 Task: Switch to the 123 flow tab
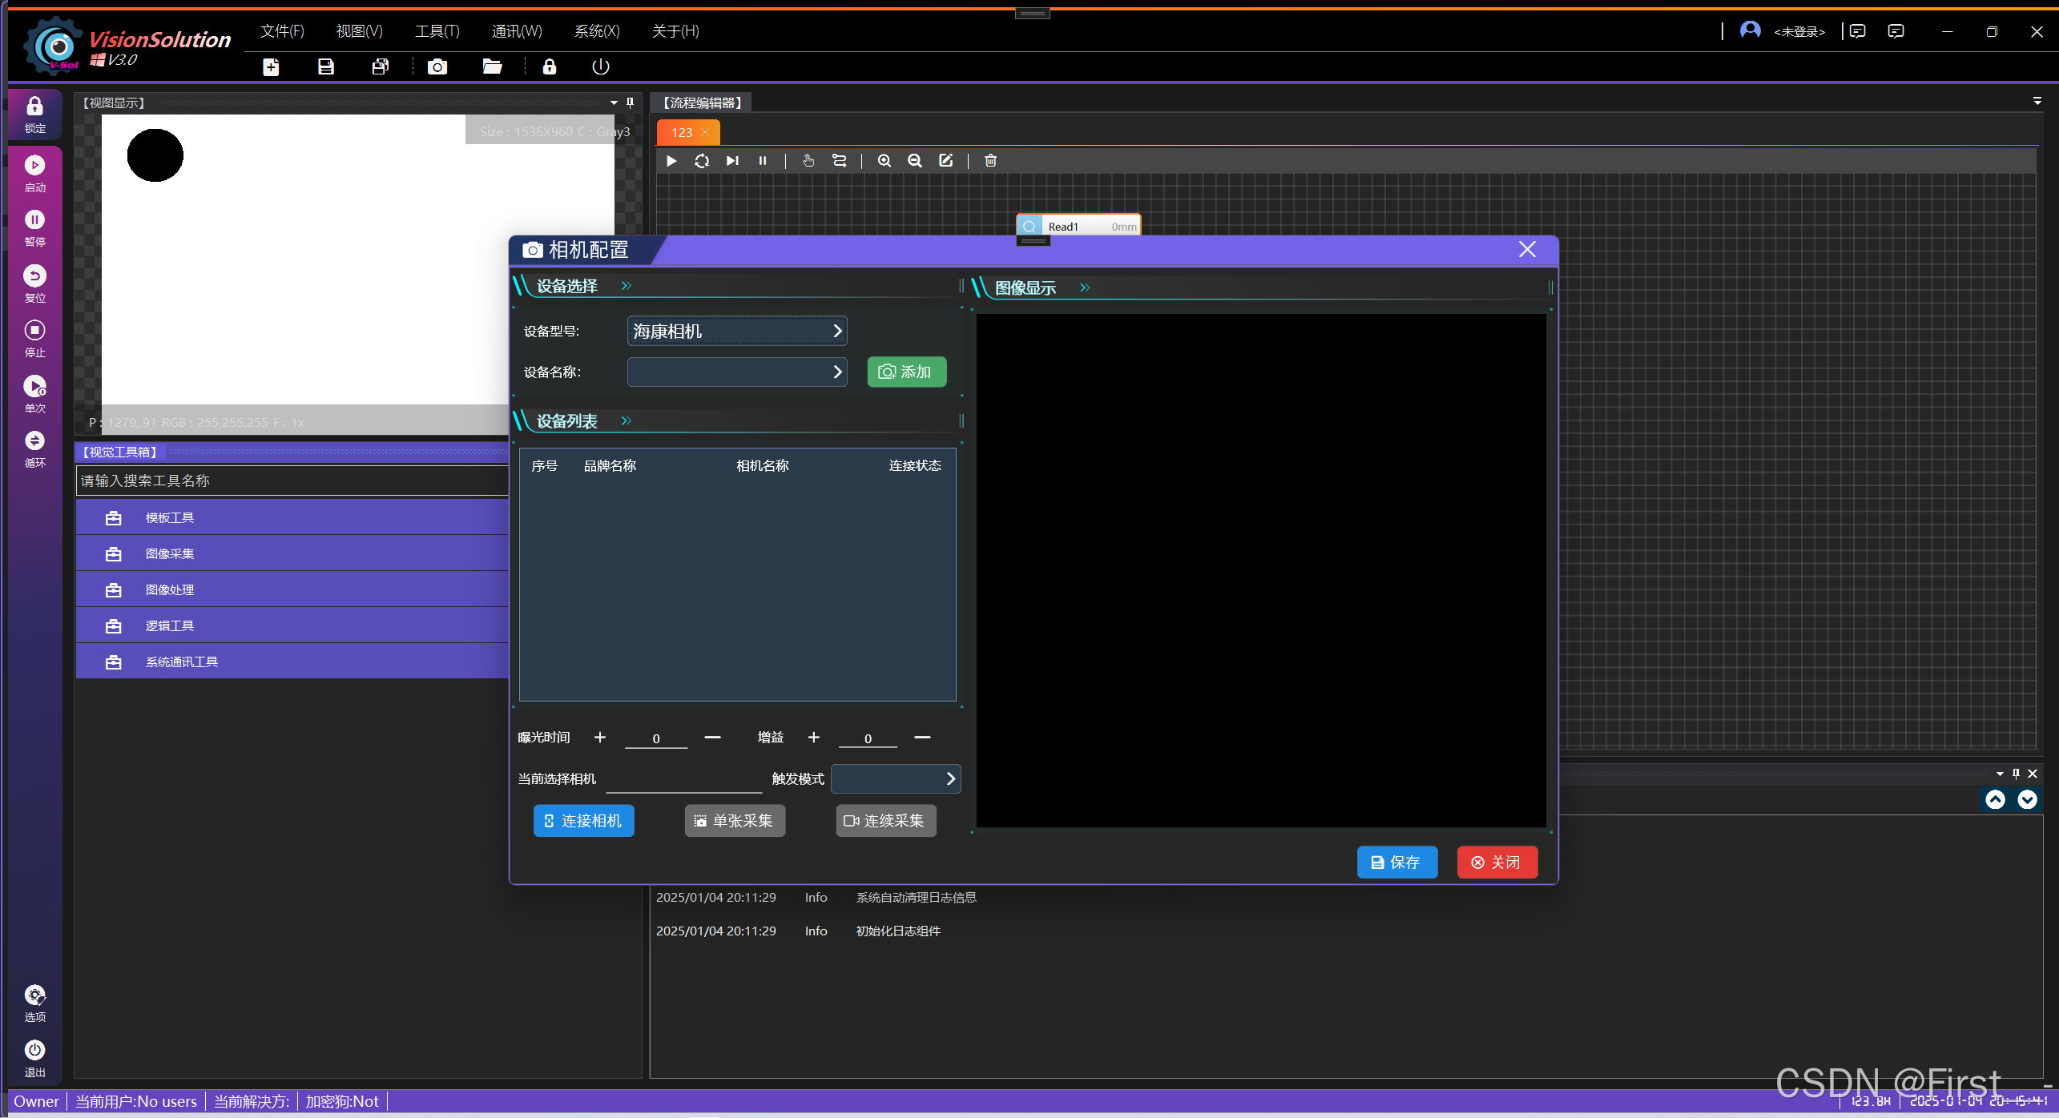tap(680, 131)
